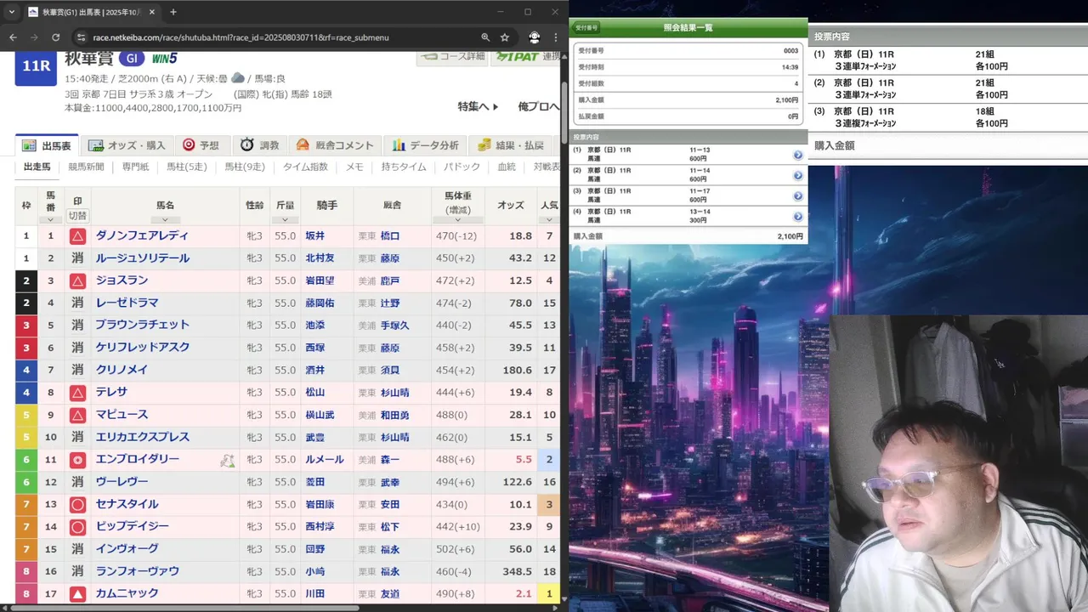
Task: Open horse page ダノンフェアレディ
Action: tap(142, 235)
